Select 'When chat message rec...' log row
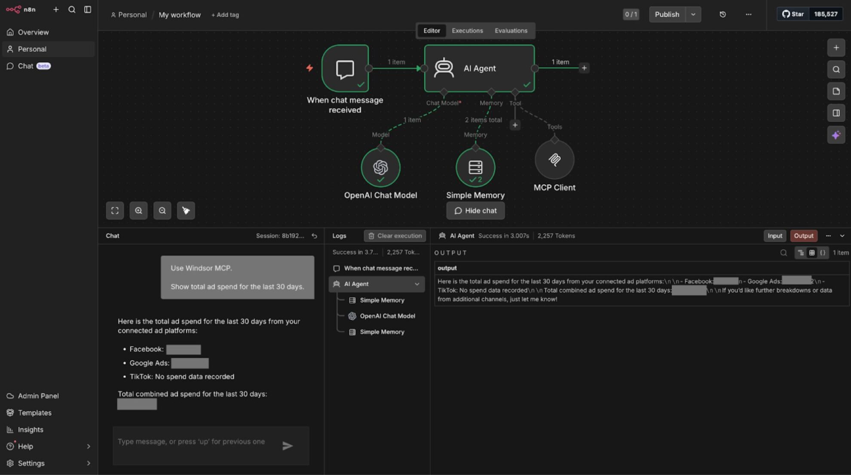 pos(377,268)
